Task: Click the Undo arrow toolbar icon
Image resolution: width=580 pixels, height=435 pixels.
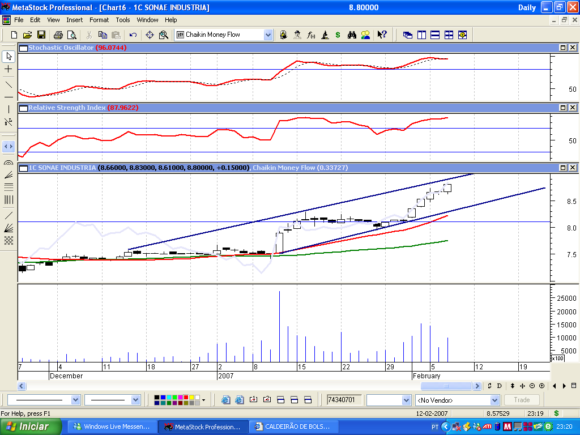Action: 133,35
